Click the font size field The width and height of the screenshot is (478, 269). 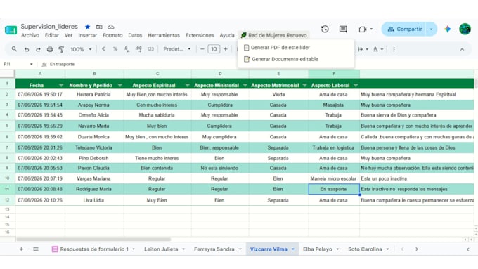(214, 48)
